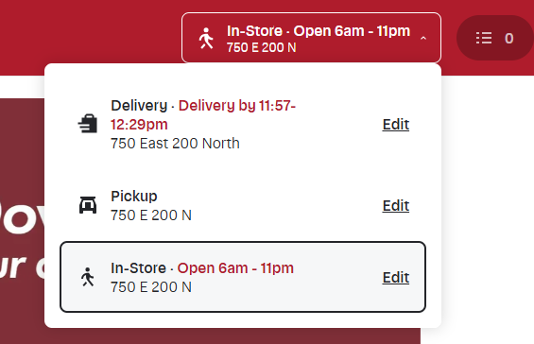Click the delivery time estimate text
Viewport: 534px width, 344px height.
203,115
